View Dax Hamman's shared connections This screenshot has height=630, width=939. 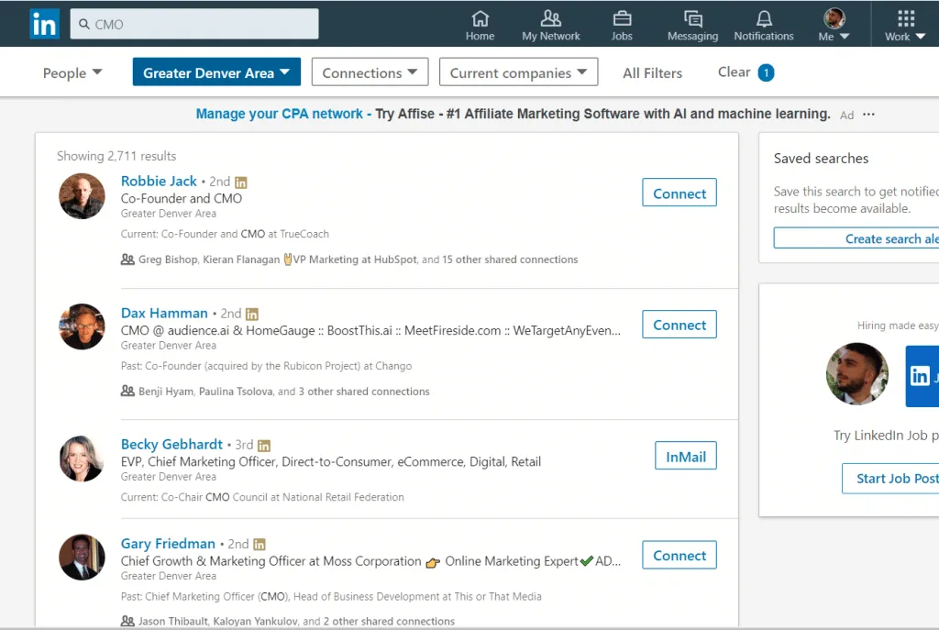point(284,391)
